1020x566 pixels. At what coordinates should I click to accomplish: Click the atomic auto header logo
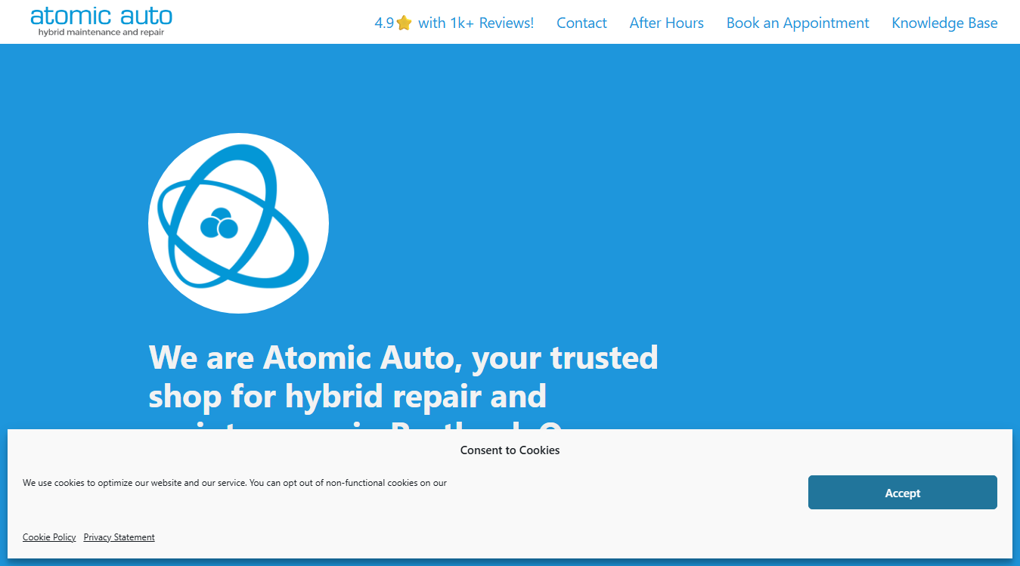tap(101, 22)
